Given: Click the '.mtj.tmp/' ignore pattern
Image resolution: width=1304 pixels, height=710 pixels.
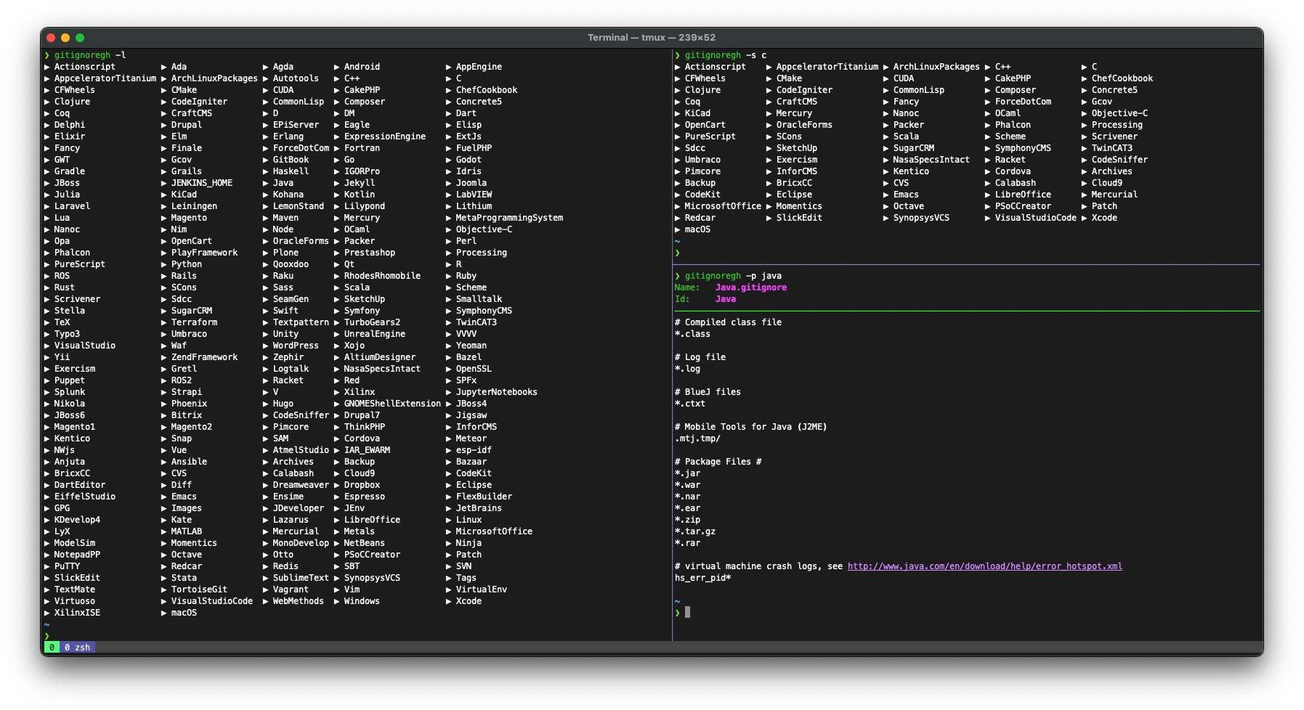Looking at the screenshot, I should (x=697, y=438).
